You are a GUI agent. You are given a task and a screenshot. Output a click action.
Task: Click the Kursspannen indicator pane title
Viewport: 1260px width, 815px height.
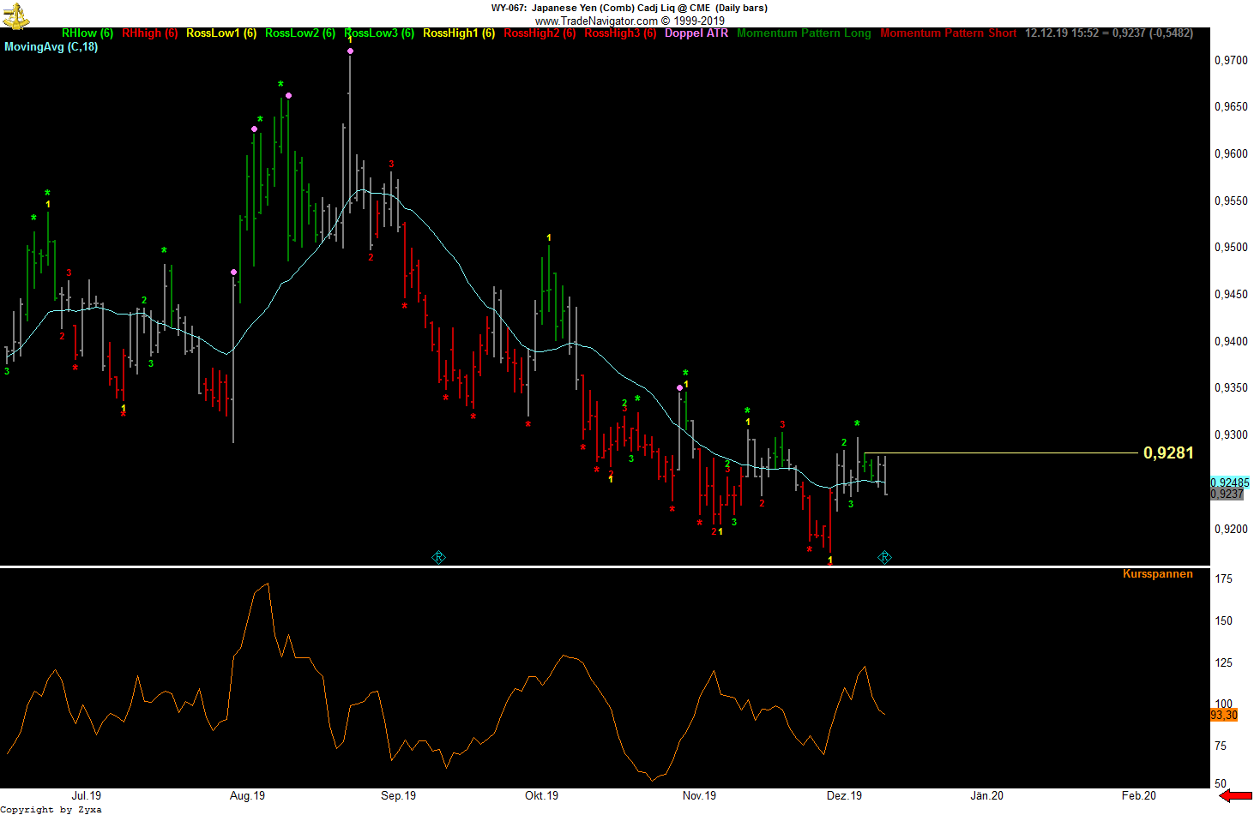pos(1157,574)
